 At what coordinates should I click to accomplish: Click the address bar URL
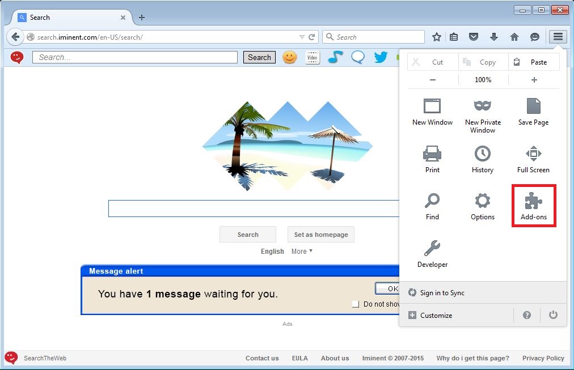pos(90,37)
